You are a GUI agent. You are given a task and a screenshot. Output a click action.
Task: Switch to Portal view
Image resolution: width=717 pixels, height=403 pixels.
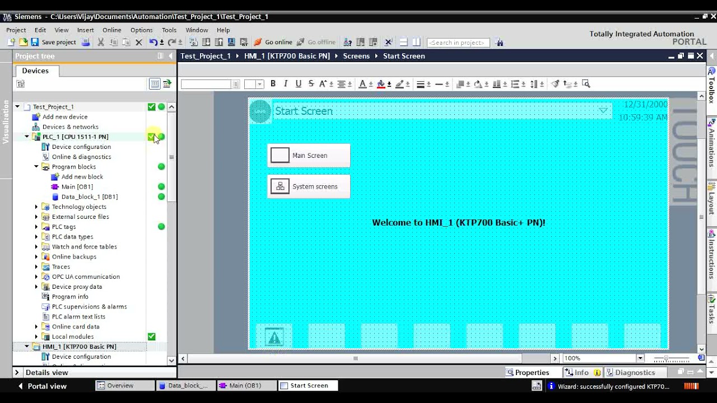tap(43, 386)
